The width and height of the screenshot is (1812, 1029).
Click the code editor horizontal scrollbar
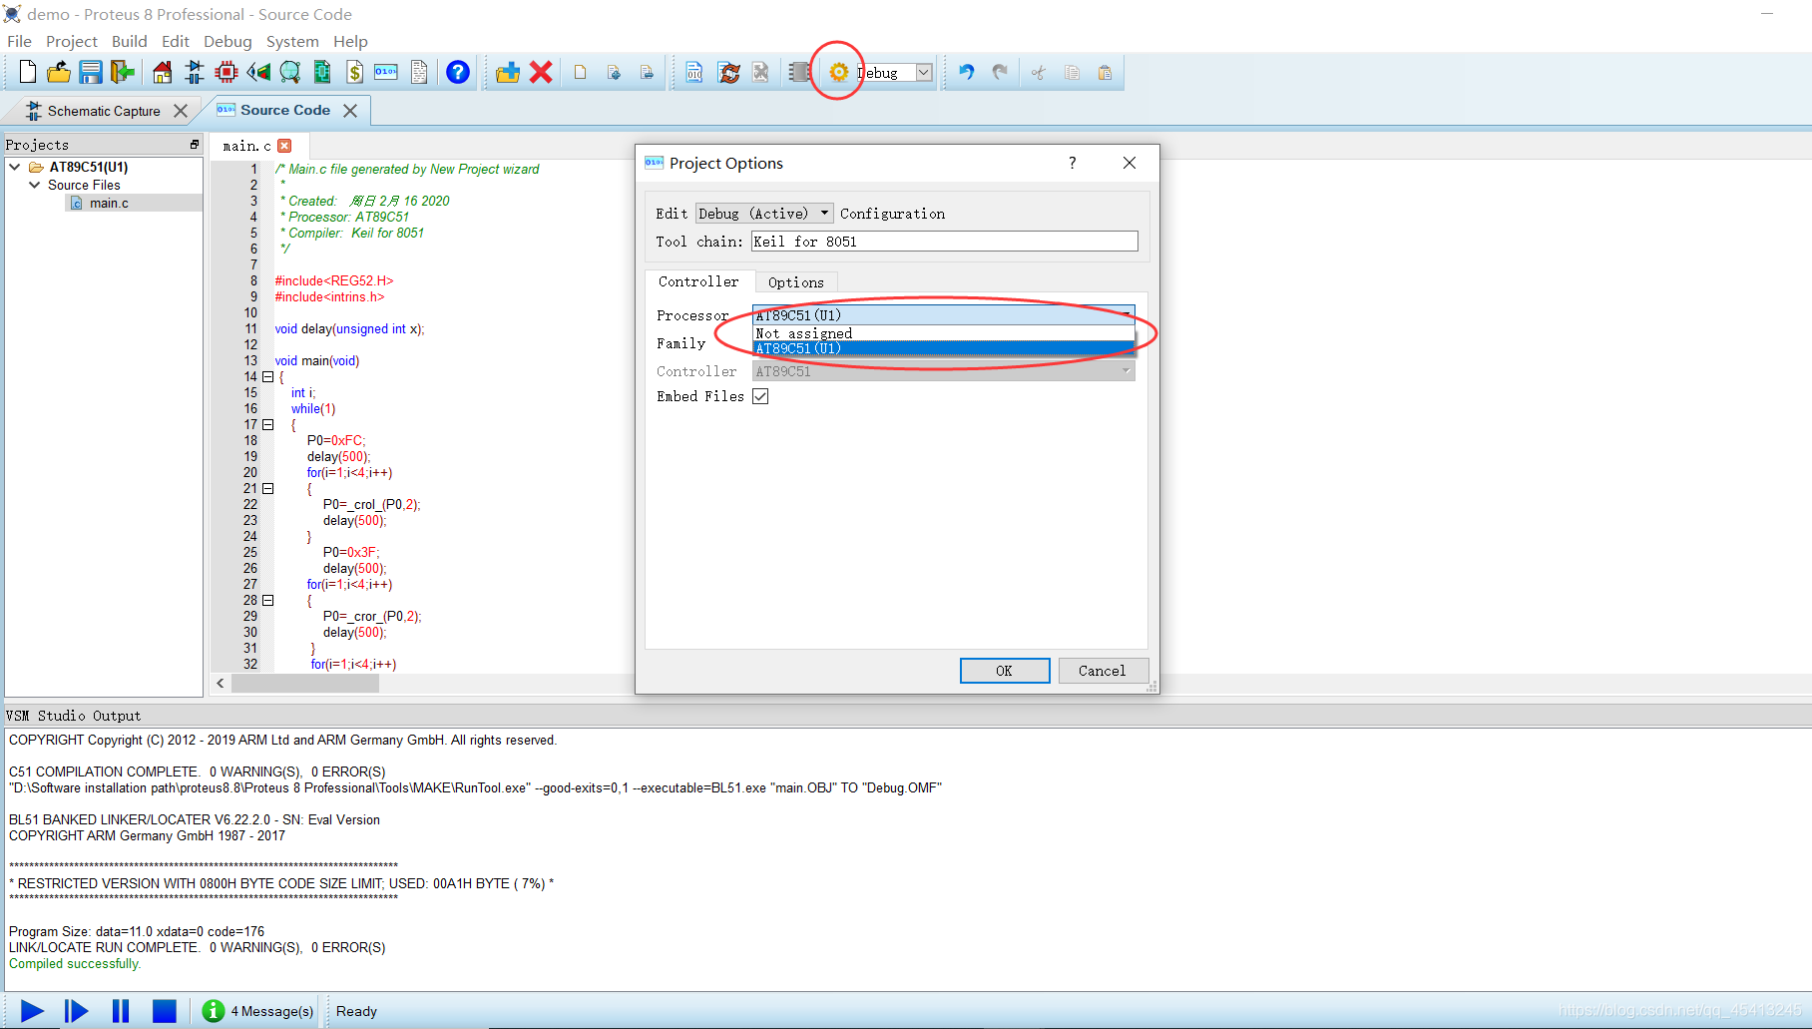305,684
